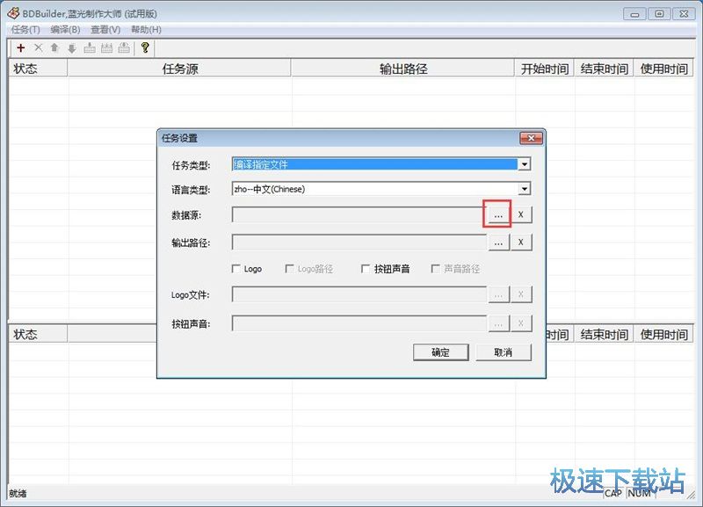Click the move task up arrow icon
This screenshot has height=507, width=703.
click(54, 47)
